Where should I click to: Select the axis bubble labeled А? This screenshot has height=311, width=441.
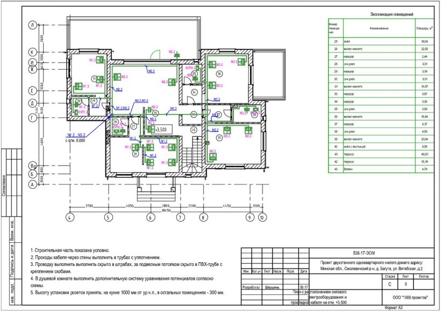(33, 184)
